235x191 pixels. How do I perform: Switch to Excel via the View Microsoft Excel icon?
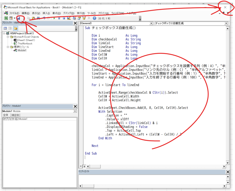coord(6,18)
